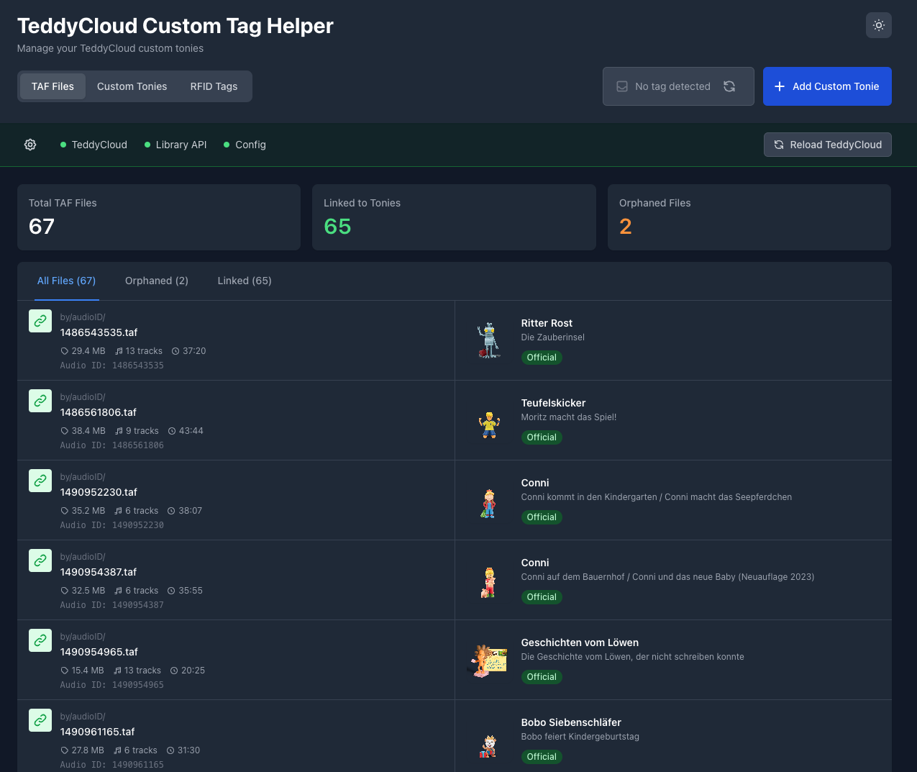Click link icon for 1486561806.taf

[40, 401]
